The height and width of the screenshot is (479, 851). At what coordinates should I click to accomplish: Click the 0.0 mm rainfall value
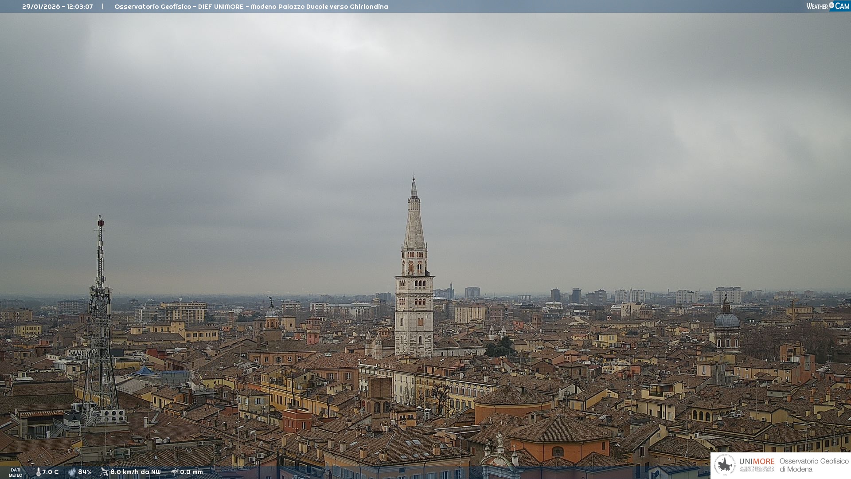tap(191, 472)
